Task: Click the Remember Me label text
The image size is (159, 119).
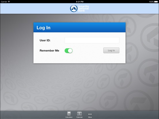Action: [x=49, y=51]
